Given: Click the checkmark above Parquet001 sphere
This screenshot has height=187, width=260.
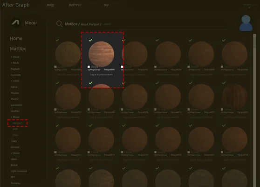Looking at the screenshot, I should click(57, 40).
